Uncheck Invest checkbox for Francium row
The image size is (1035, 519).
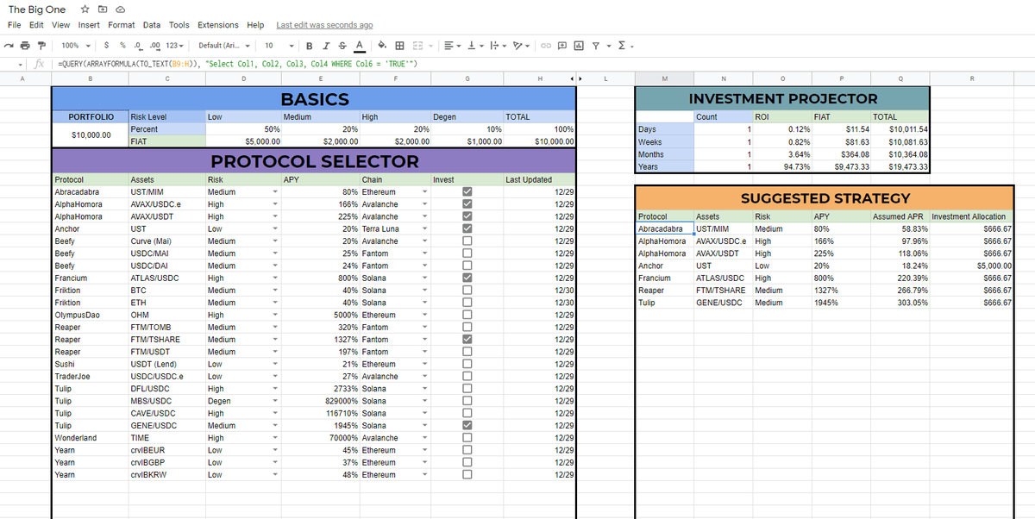tap(467, 278)
